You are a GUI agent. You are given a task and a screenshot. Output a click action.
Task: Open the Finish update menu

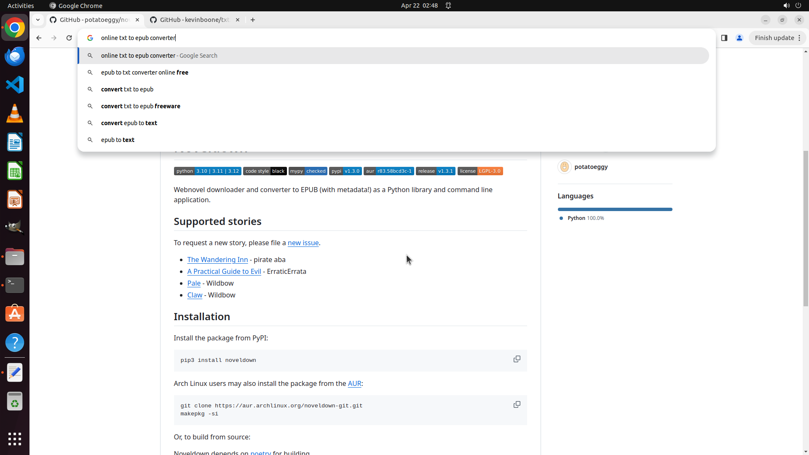[x=777, y=38]
